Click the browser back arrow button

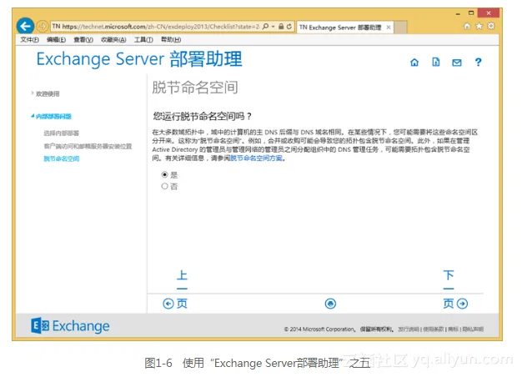(26, 27)
